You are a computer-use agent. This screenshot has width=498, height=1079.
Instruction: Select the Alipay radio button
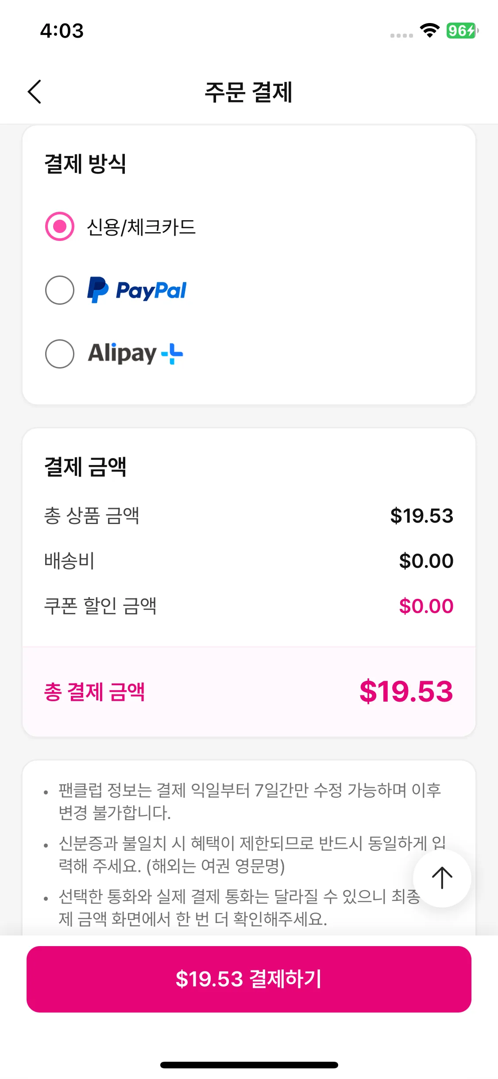coord(60,354)
